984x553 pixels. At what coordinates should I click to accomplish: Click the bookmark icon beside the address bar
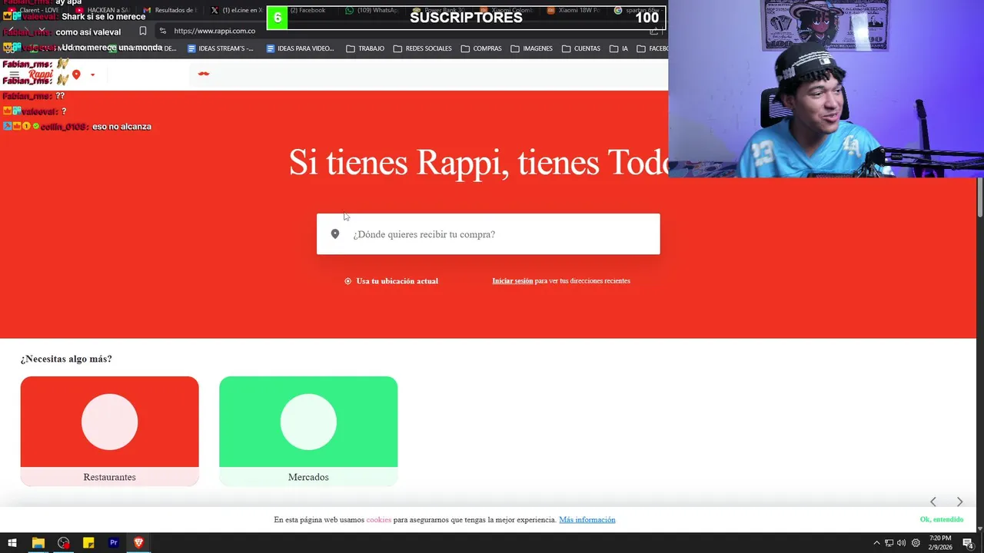tap(142, 31)
